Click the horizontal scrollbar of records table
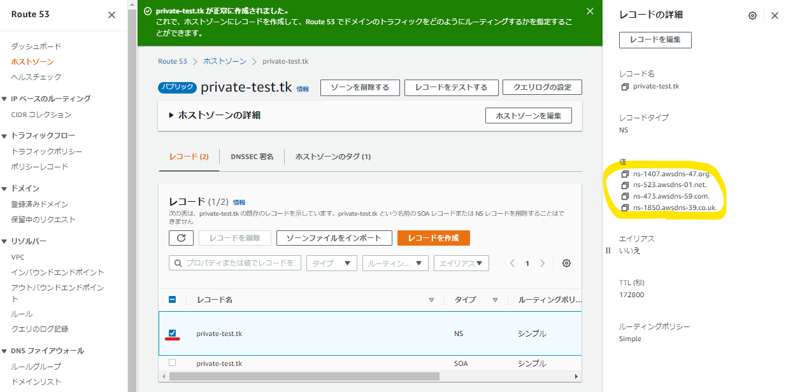Viewport: 786px width, 392px height. click(304, 376)
